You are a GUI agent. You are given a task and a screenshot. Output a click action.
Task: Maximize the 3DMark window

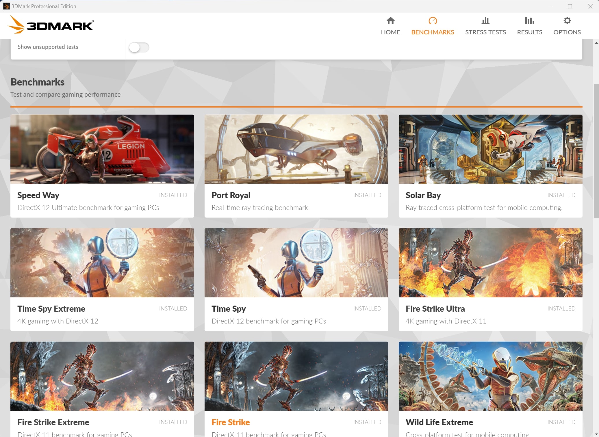coord(570,6)
